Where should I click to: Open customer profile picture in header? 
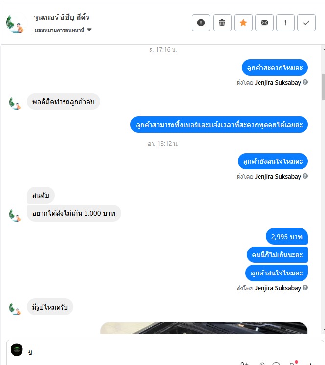pos(15,24)
